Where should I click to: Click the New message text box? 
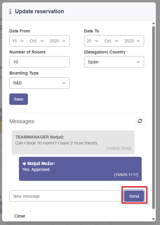click(x=65, y=196)
